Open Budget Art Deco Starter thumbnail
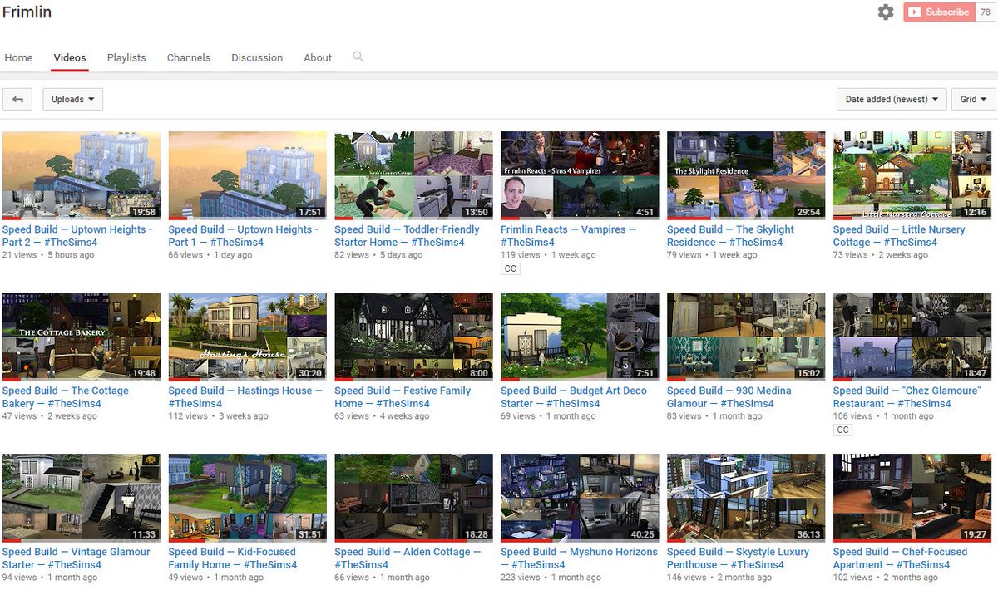The height and width of the screenshot is (590, 998). pos(580,337)
